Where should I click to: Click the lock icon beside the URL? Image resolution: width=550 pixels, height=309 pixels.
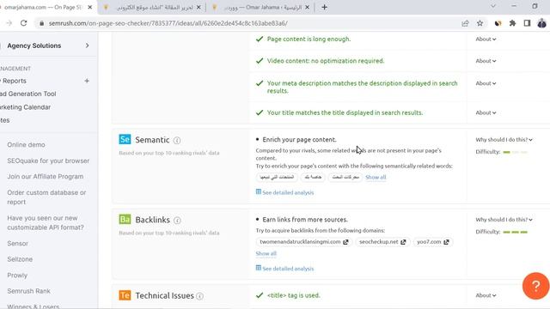tap(42, 23)
